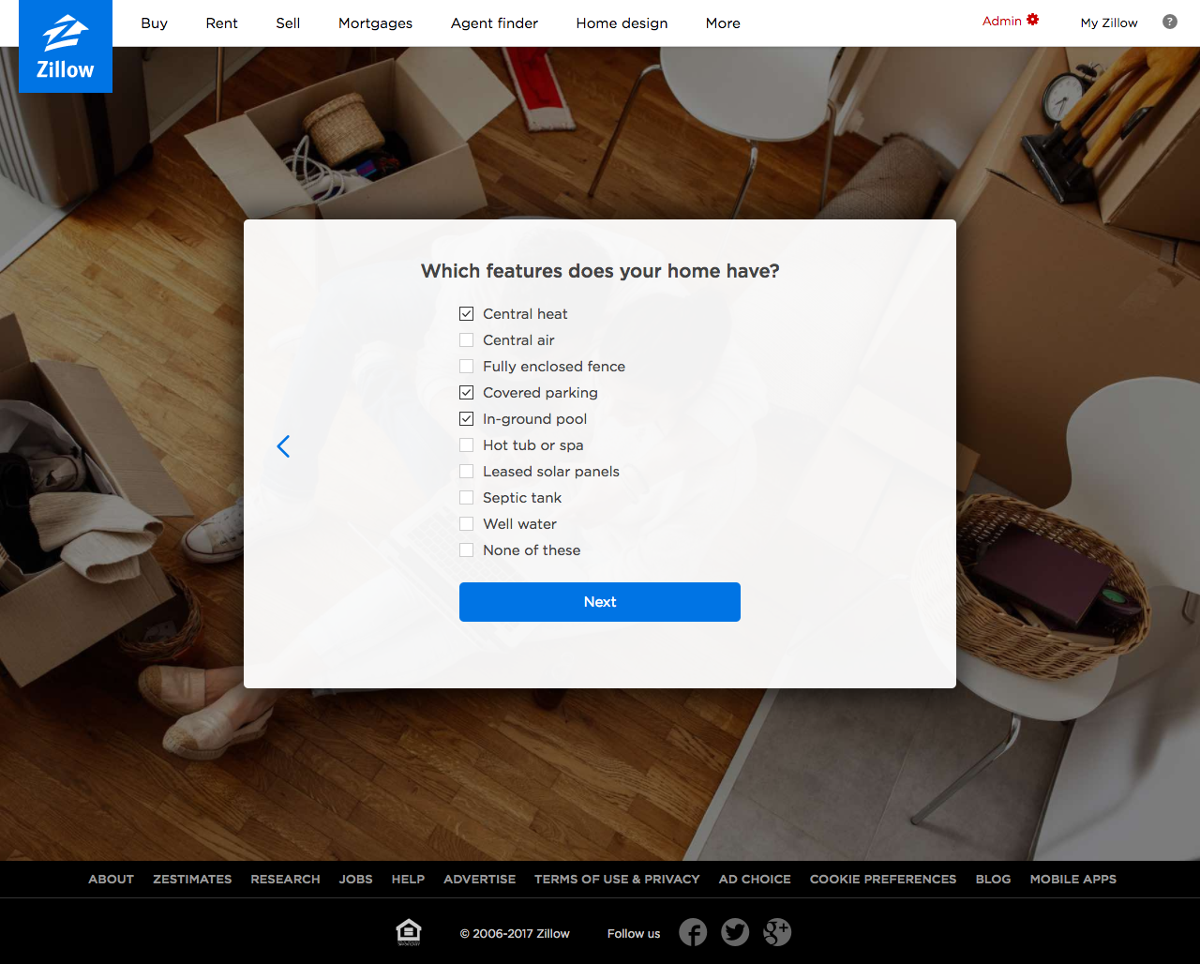Screen dimensions: 1200x964
Task: Open the help question mark icon
Action: (x=1170, y=22)
